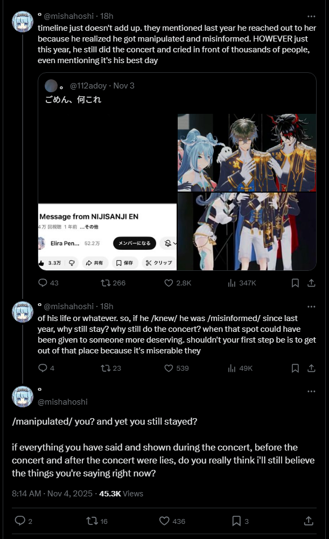The width and height of the screenshot is (329, 539).
Task: Share the second tweet in the thread
Action: [x=311, y=368]
